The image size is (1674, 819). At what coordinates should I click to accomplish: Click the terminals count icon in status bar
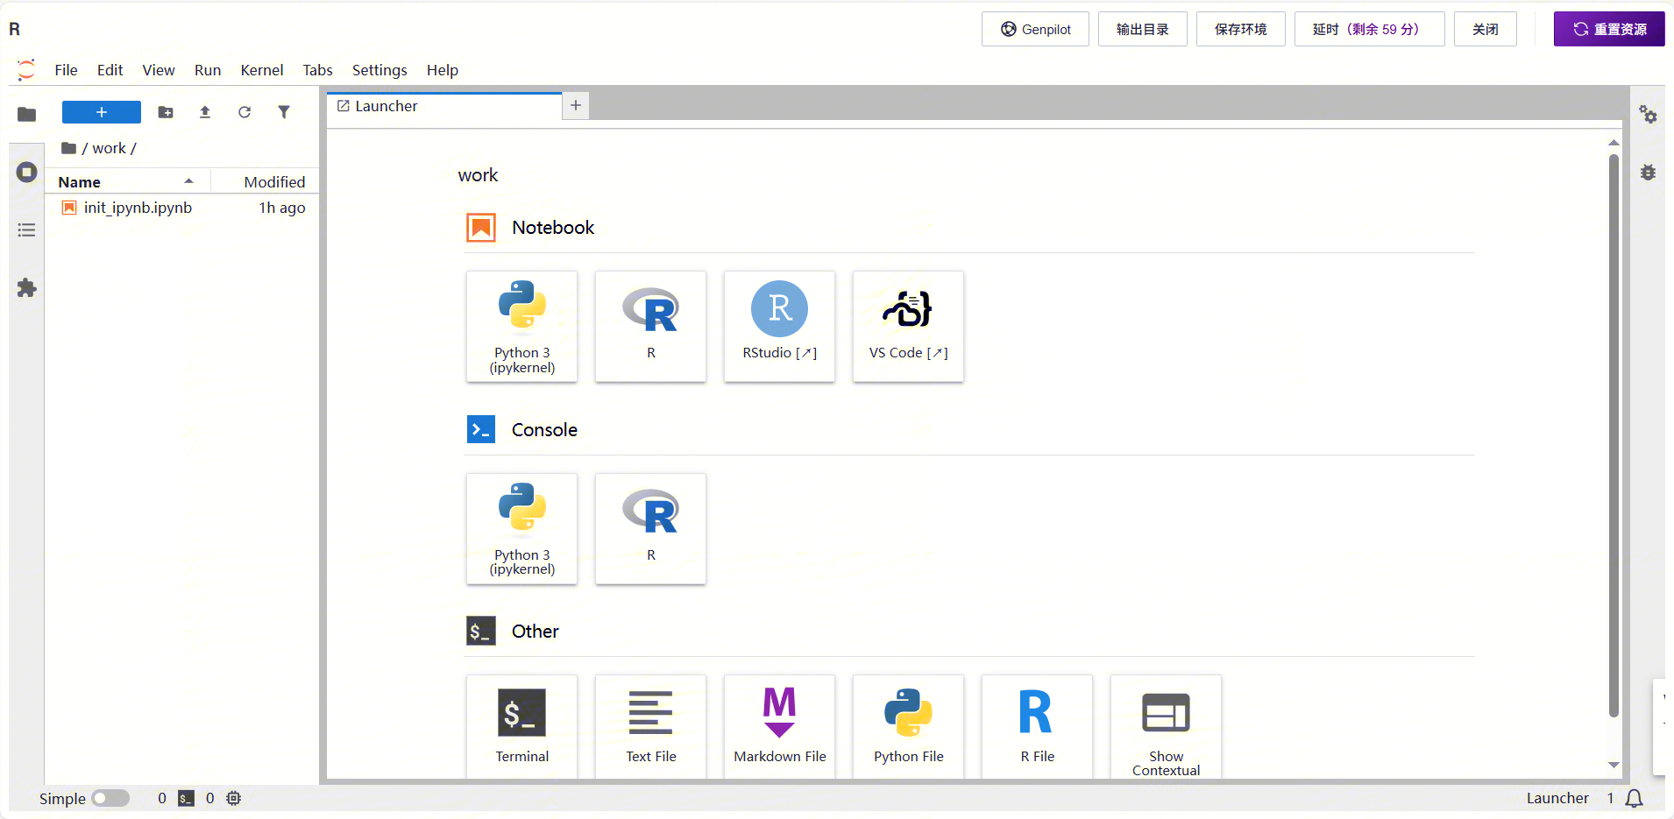[x=186, y=798]
